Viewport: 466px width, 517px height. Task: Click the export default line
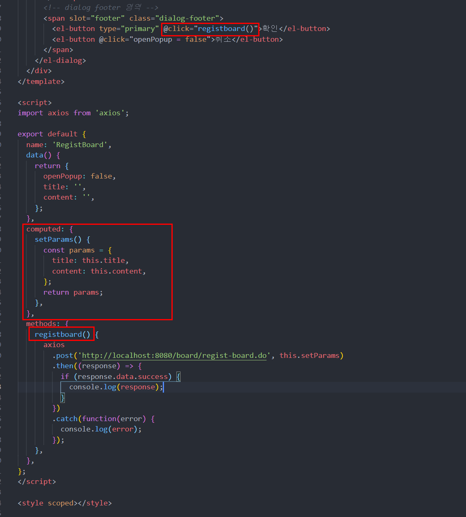coord(52,134)
